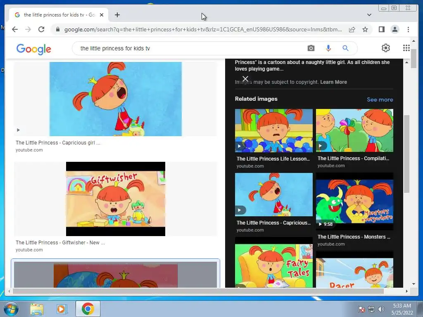The image size is (423, 317).
Task: Open Compilation related image with pinwheel
Action: pyautogui.click(x=354, y=130)
